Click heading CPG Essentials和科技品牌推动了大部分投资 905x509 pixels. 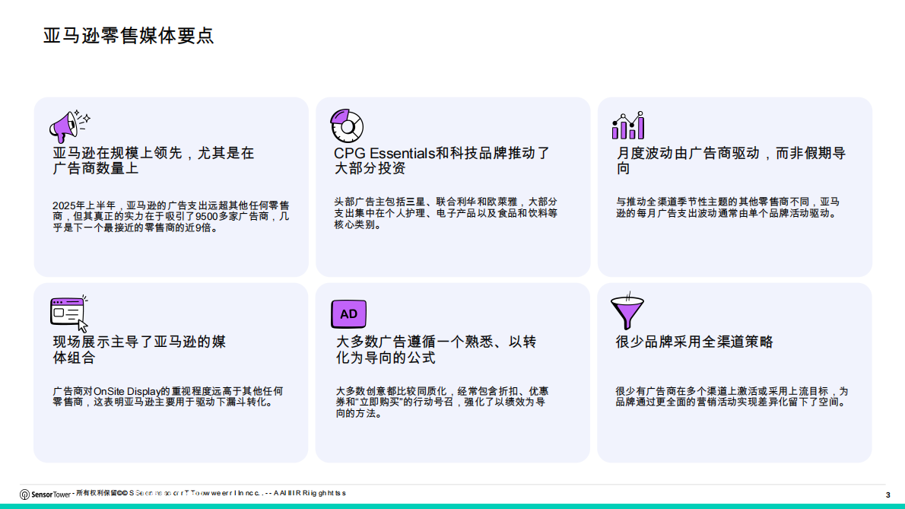point(442,161)
